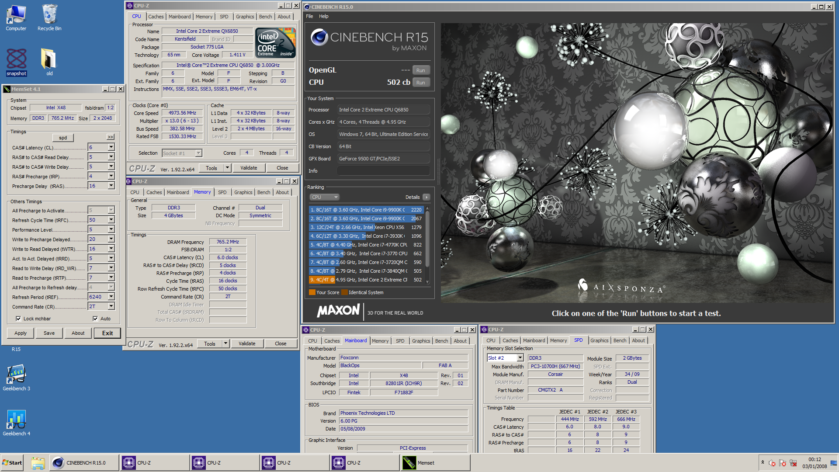Viewport: 839px width, 472px height.
Task: Click the MemSet timings >> expand button
Action: tap(111, 137)
